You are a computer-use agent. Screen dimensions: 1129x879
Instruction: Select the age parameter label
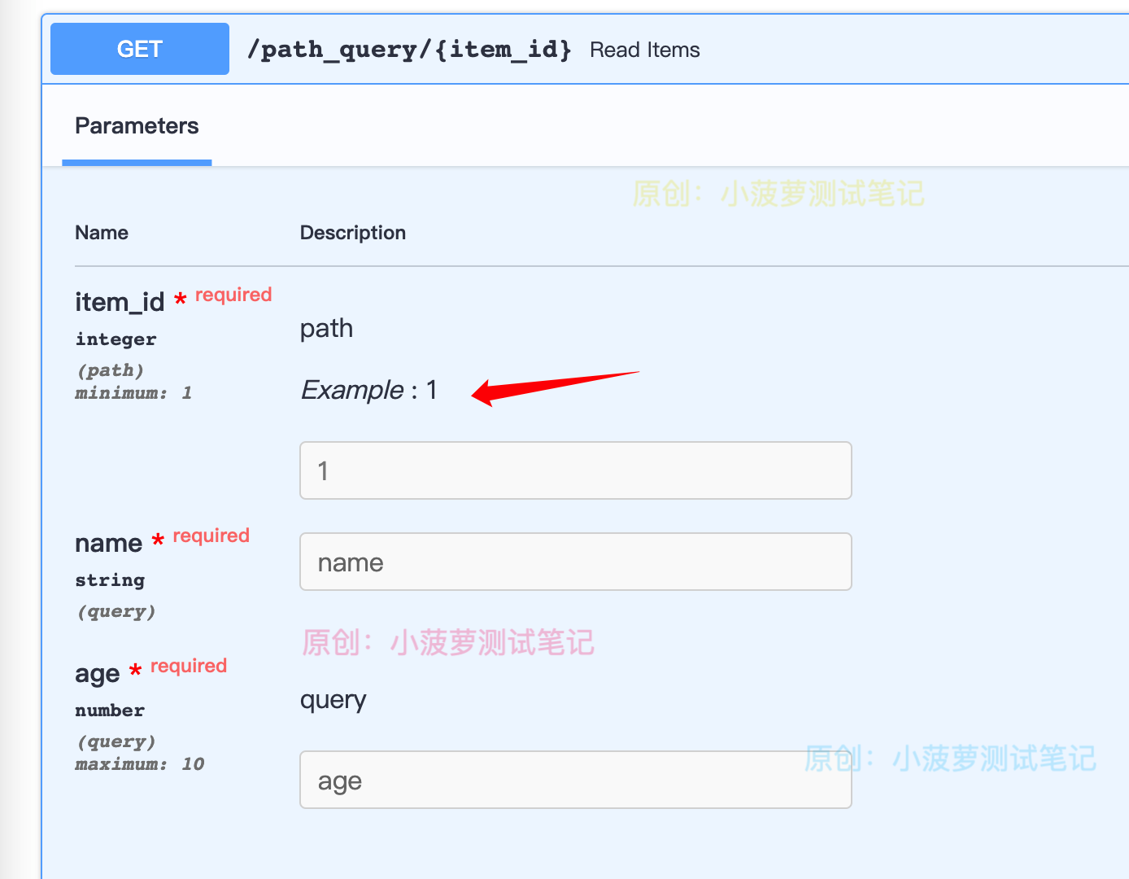(x=97, y=674)
